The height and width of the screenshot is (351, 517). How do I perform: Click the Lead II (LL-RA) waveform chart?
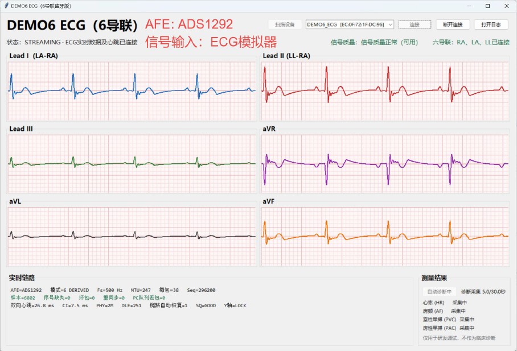385,91
